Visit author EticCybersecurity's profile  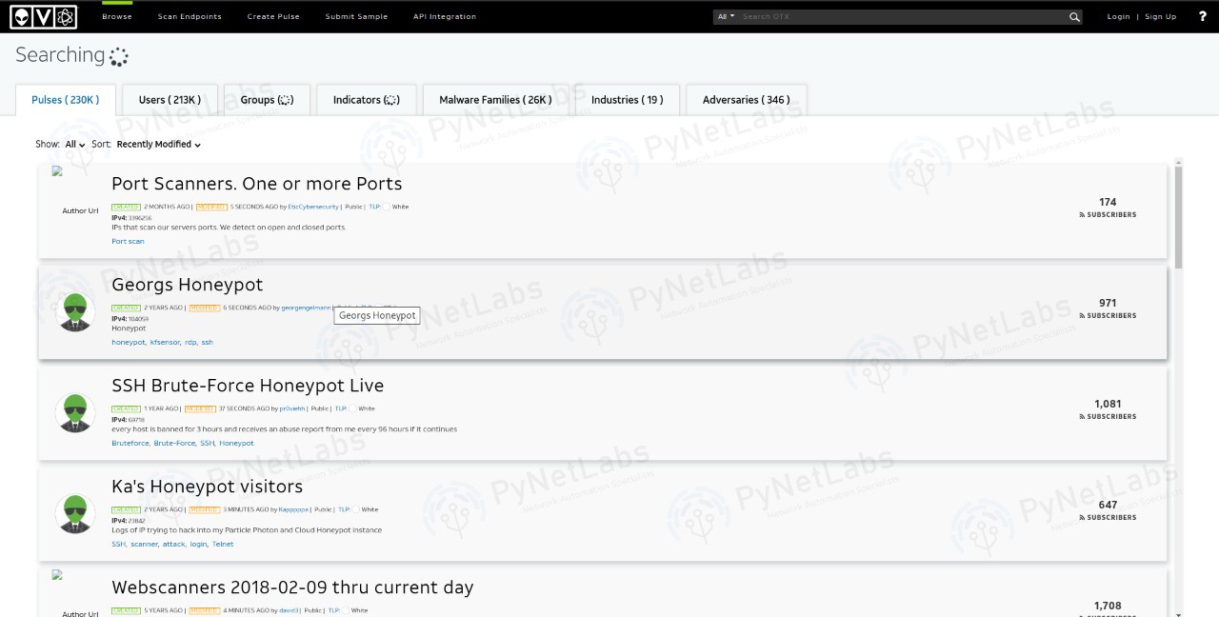pos(313,207)
